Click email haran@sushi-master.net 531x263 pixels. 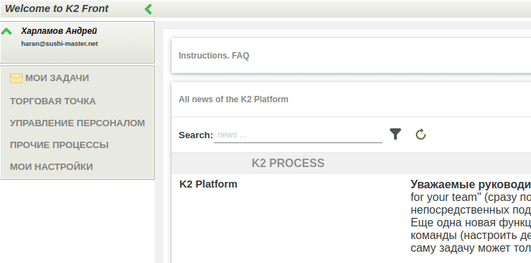[59, 44]
